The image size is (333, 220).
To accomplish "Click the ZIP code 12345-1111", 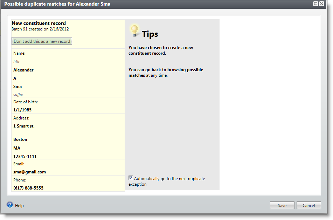I will pos(25,157).
